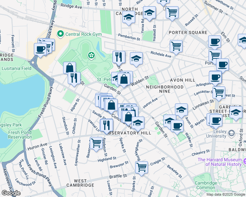Click the Map data ©2025 Google attribution
The height and width of the screenshot is (197, 246).
point(225,194)
